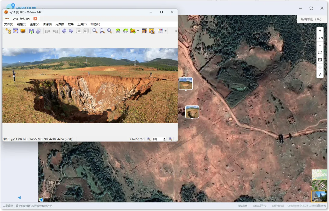Rotate image clockwise using green arrow icon
329x211 pixels.
[x=125, y=31]
